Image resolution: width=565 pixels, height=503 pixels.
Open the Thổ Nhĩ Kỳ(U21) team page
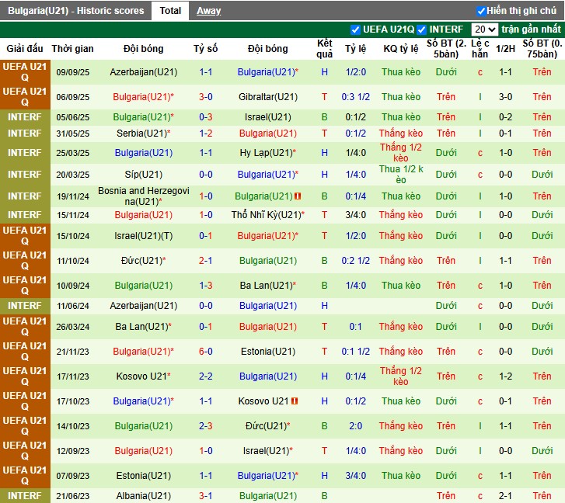[x=265, y=215]
